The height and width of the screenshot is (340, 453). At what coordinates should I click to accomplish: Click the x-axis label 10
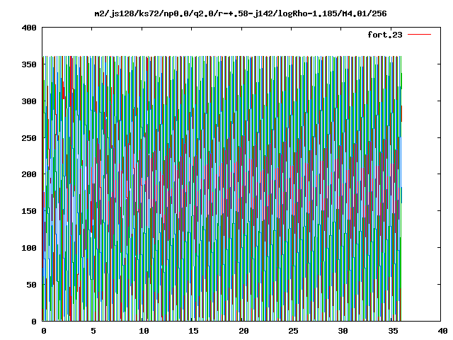(144, 331)
